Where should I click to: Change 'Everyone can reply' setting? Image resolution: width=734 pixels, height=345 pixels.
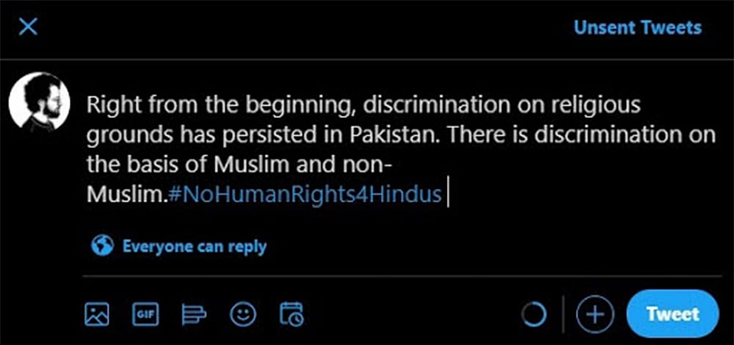[194, 247]
